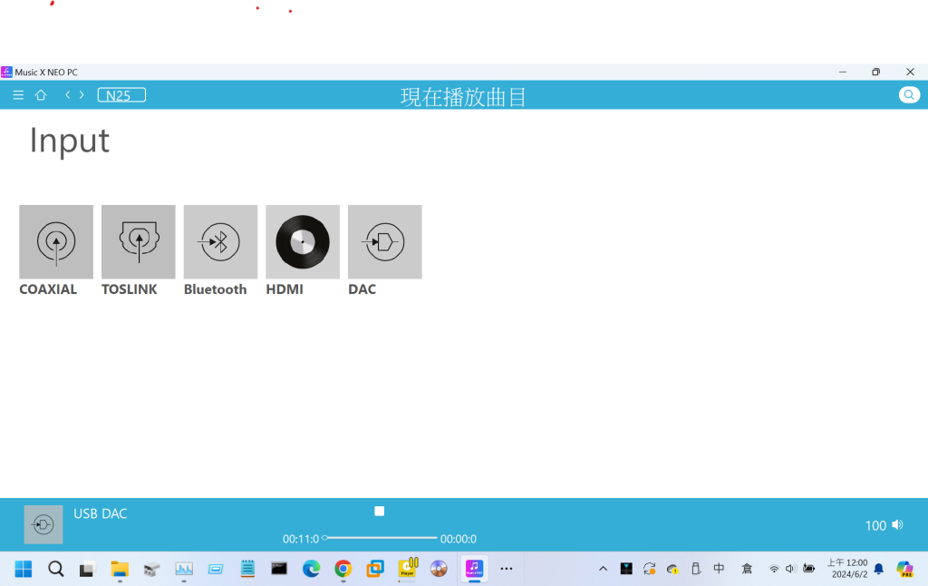Go to the home screen
This screenshot has height=586, width=928.
[x=41, y=95]
